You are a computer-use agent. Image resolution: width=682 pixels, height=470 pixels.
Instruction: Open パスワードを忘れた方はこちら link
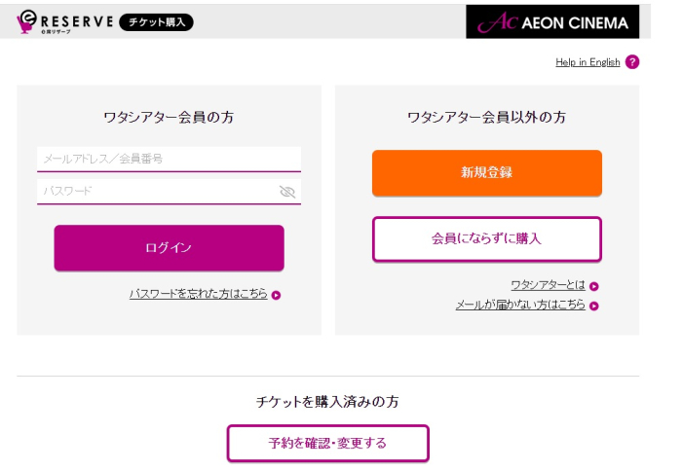pyautogui.click(x=198, y=294)
